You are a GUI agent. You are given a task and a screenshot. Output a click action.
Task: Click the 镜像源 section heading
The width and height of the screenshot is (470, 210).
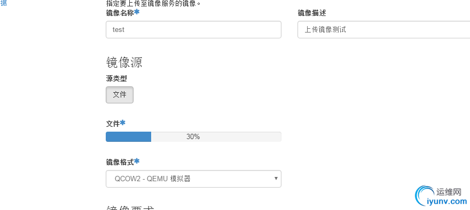pyautogui.click(x=124, y=62)
